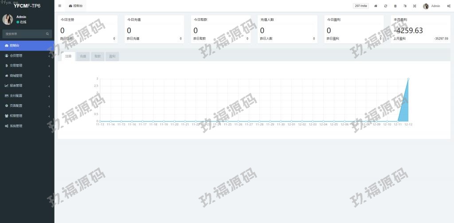The width and height of the screenshot is (454, 223).
Task: Expand the 会员管理 sidebar menu
Action: point(27,55)
